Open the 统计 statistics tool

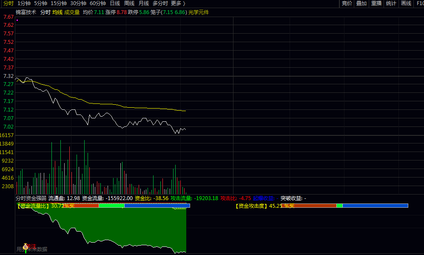tap(391, 3)
